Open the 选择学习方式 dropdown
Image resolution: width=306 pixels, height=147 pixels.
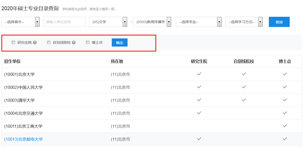click(244, 22)
